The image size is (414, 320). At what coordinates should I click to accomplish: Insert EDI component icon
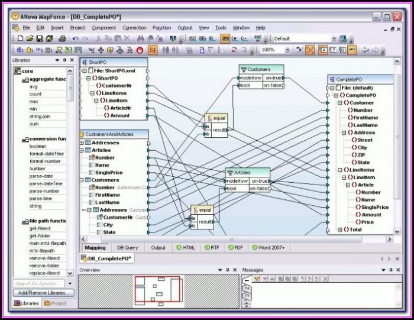point(40,50)
